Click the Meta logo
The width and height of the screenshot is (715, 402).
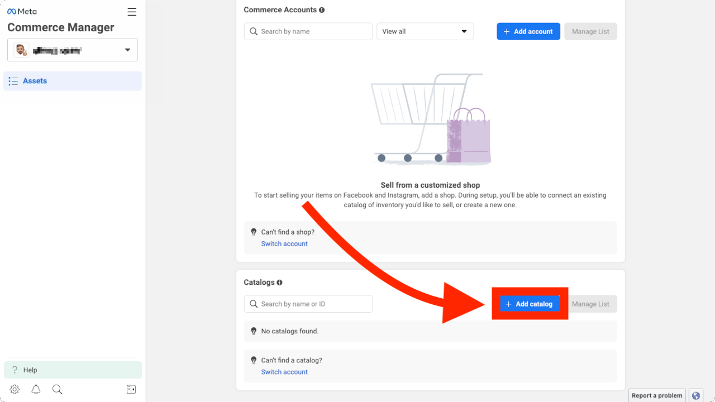[x=22, y=12]
